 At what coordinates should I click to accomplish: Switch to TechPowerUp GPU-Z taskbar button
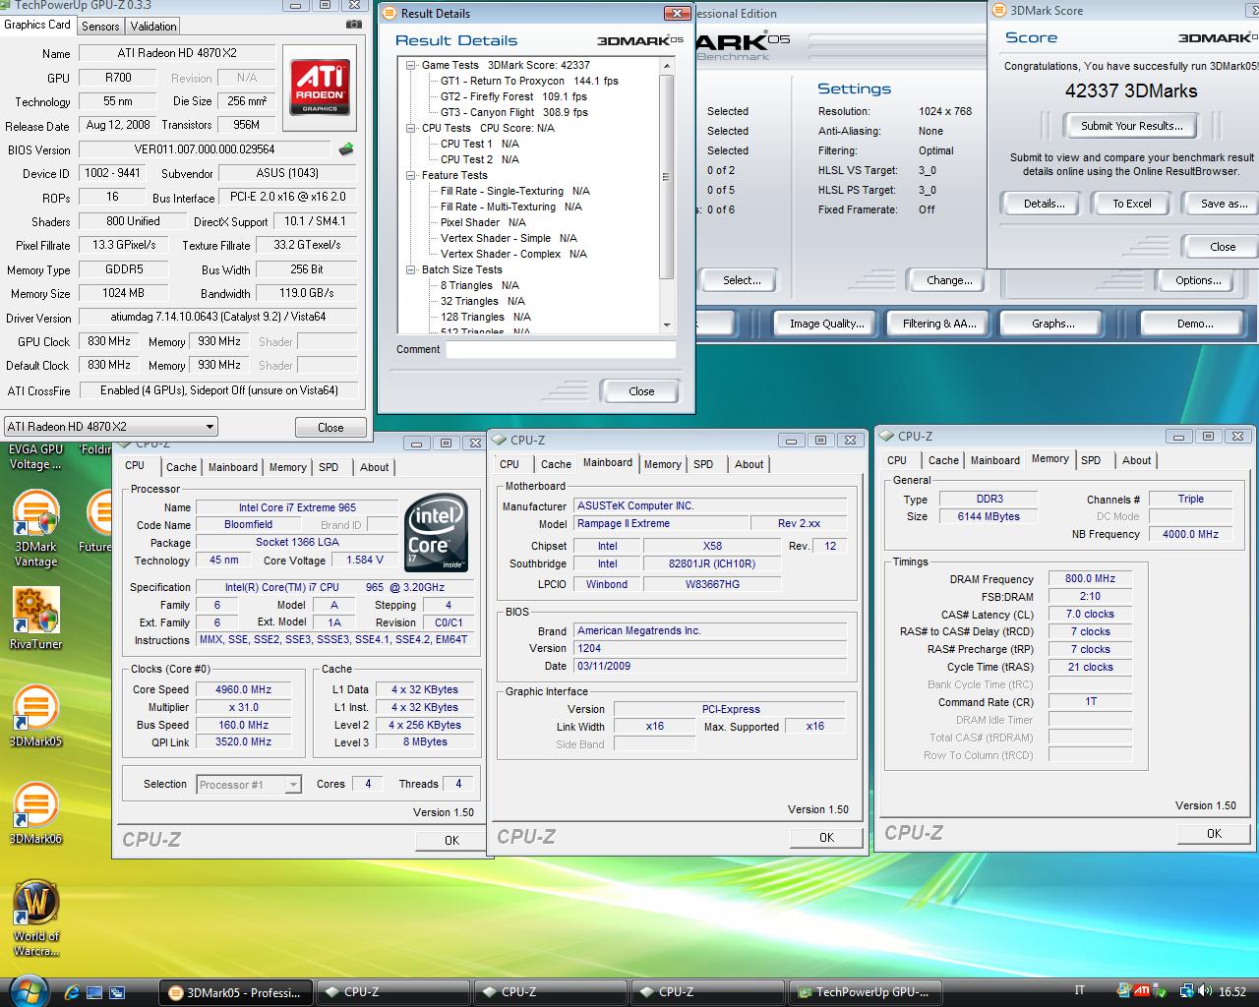click(x=866, y=992)
